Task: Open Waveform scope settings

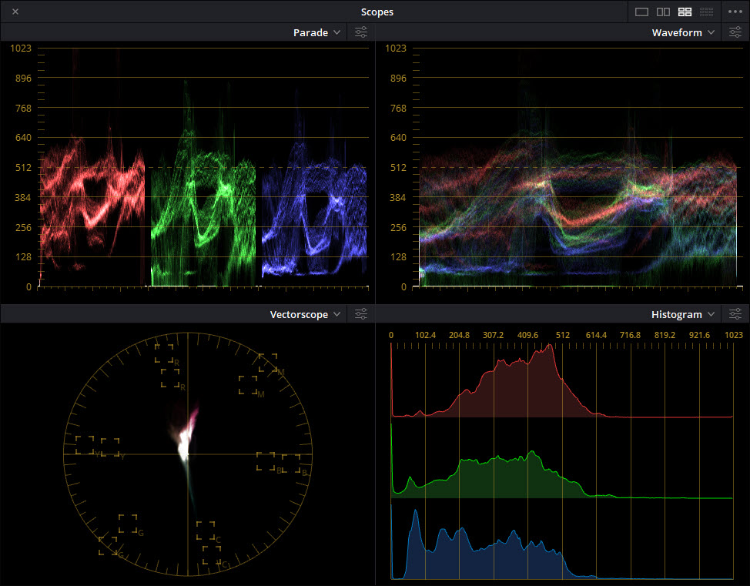Action: pos(735,32)
